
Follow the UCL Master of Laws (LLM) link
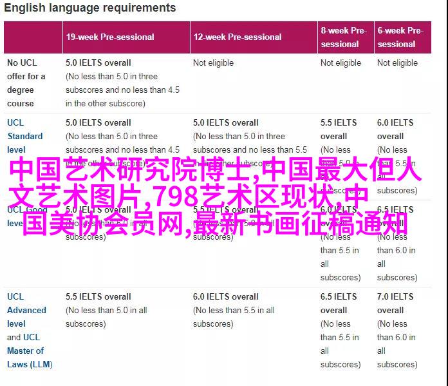[30, 351]
